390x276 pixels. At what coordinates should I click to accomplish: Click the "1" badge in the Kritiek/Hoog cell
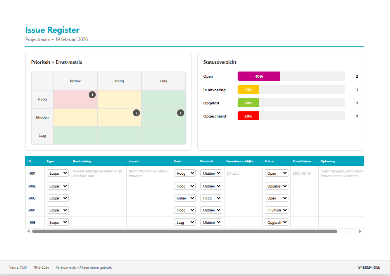pos(92,95)
